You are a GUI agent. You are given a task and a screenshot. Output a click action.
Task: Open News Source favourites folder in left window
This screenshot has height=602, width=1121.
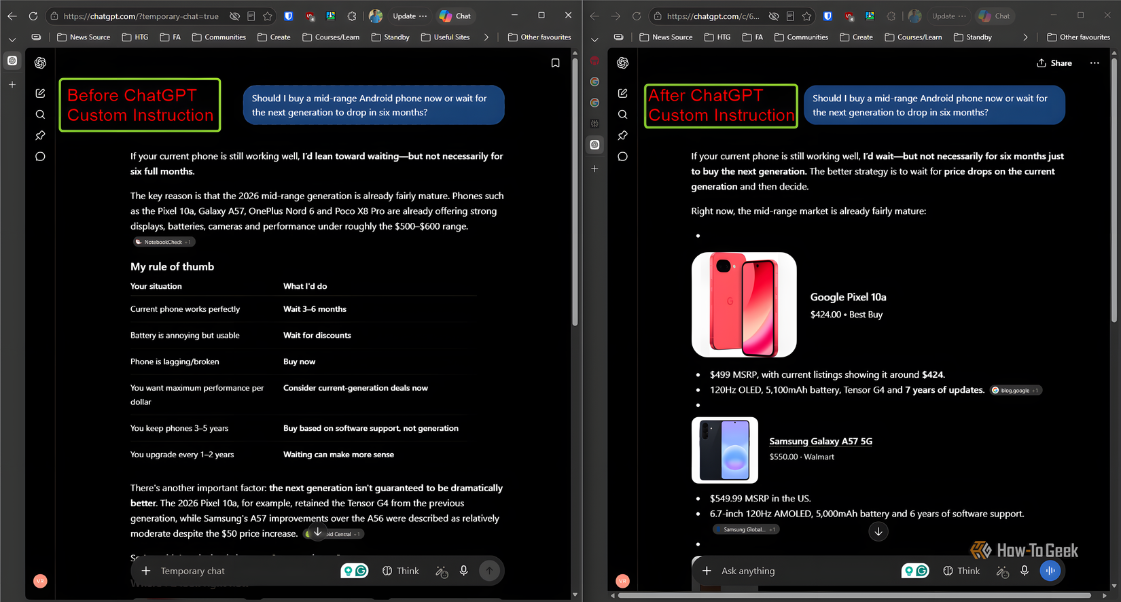pyautogui.click(x=84, y=37)
